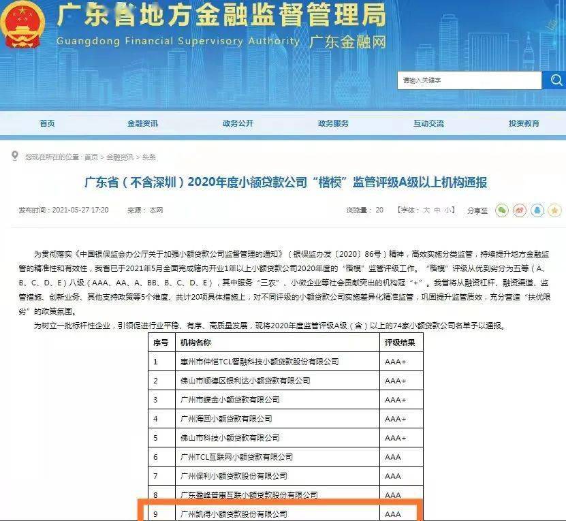
Task: Share article via yellow star QZone icon
Action: pyautogui.click(x=555, y=210)
